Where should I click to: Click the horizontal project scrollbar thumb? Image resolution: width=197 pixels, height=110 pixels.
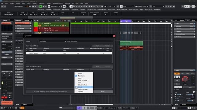[99, 104]
